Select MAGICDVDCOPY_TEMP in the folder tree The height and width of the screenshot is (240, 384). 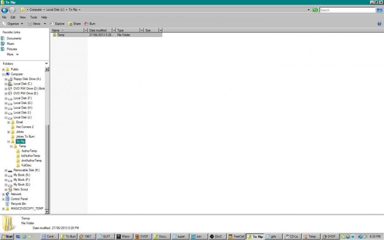(x=27, y=209)
